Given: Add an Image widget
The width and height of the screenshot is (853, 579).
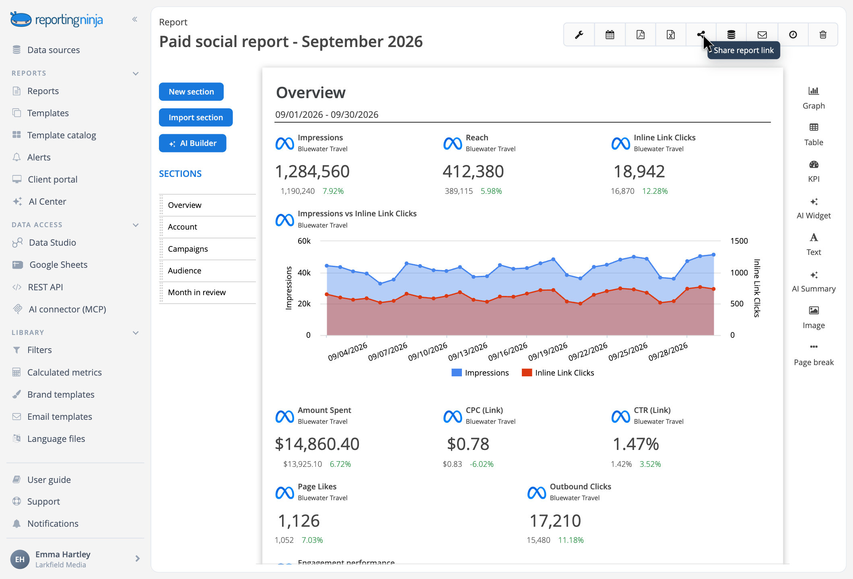Looking at the screenshot, I should [814, 317].
